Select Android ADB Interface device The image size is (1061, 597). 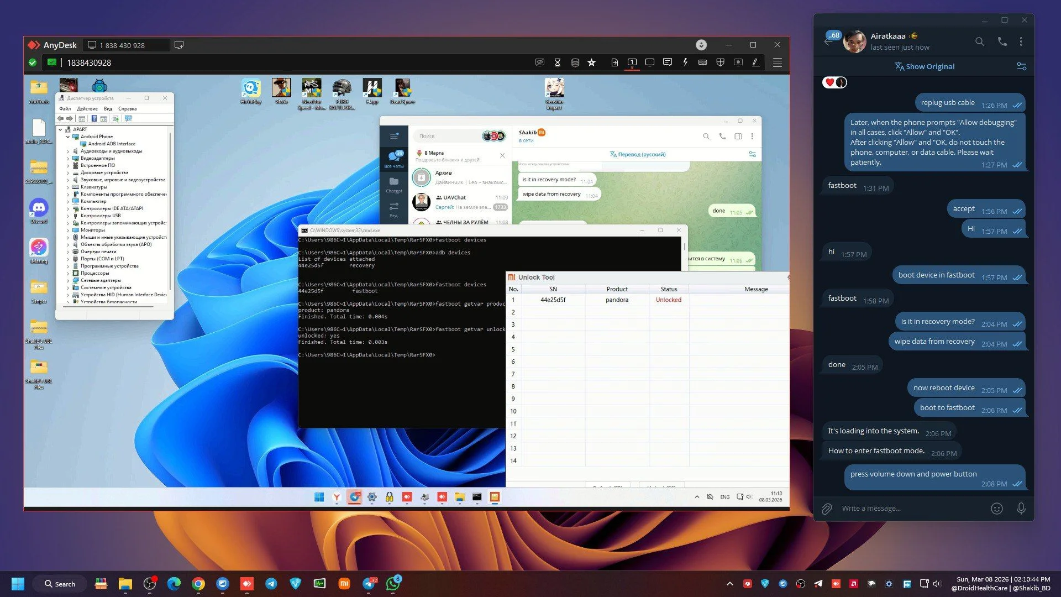[x=112, y=144]
